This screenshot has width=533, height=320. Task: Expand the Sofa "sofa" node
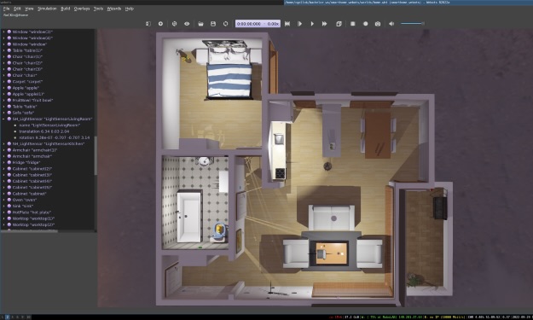pyautogui.click(x=3, y=113)
